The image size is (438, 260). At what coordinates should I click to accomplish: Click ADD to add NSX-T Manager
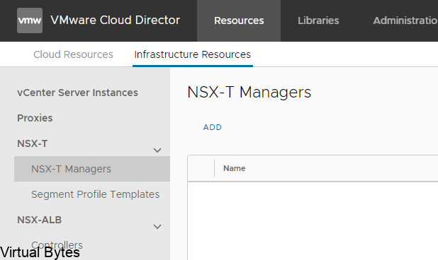pos(213,127)
